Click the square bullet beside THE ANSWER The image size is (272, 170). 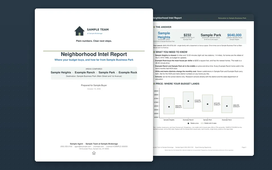pos(154,27)
